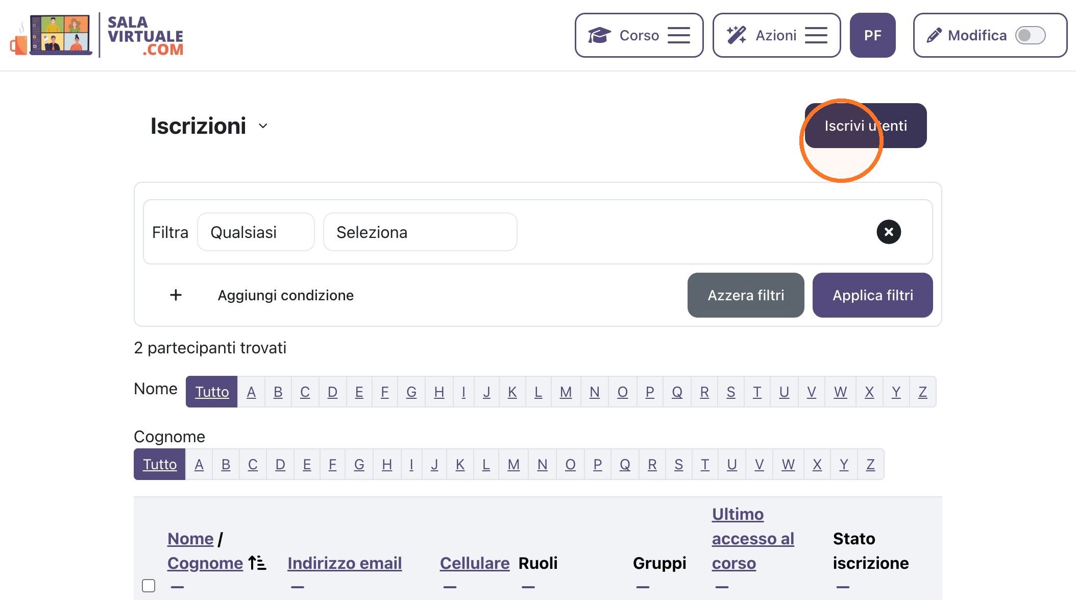Expand the Iscrizioni heading chevron

pyautogui.click(x=263, y=126)
